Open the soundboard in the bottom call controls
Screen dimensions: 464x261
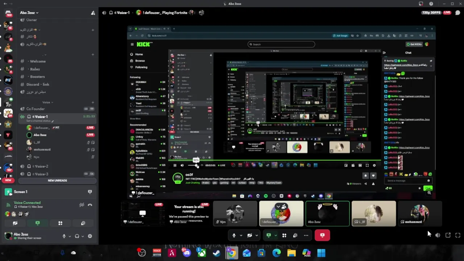pyautogui.click(x=295, y=235)
